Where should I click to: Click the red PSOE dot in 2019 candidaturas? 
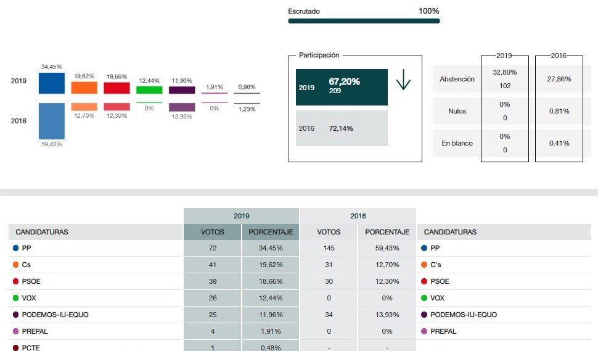[15, 281]
